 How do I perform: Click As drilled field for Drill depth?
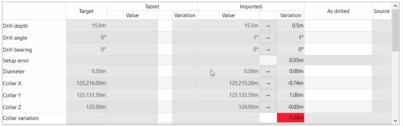(338, 26)
